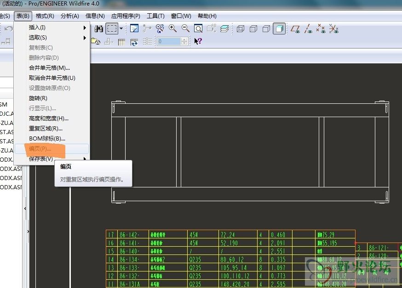Select no hidden display style
The width and height of the screenshot is (402, 288).
point(266,28)
